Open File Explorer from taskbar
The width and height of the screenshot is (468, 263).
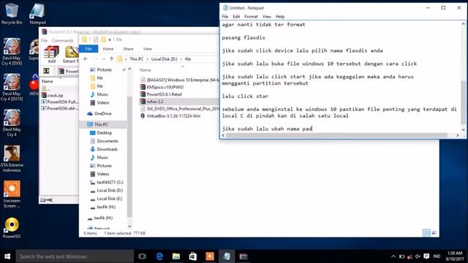coord(176,256)
